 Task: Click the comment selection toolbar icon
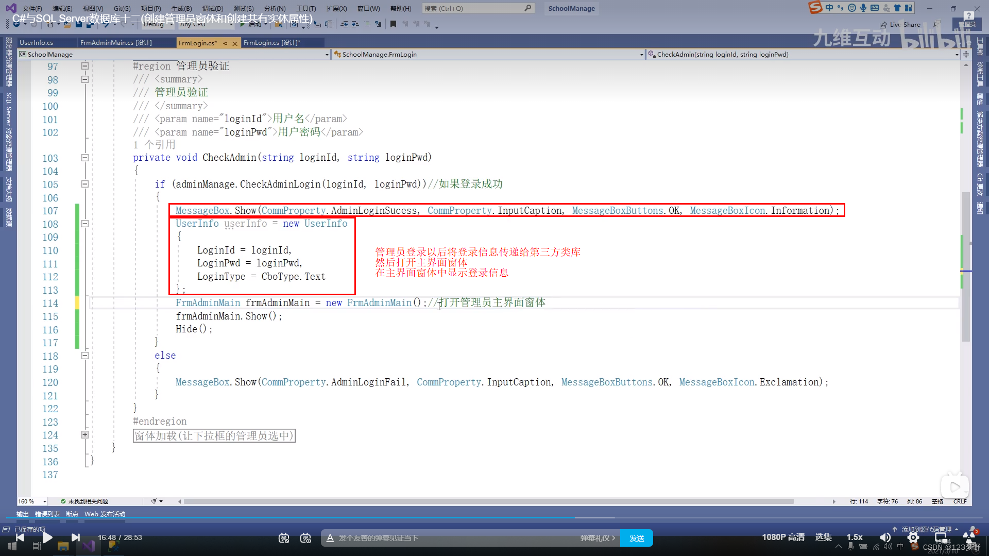point(367,24)
